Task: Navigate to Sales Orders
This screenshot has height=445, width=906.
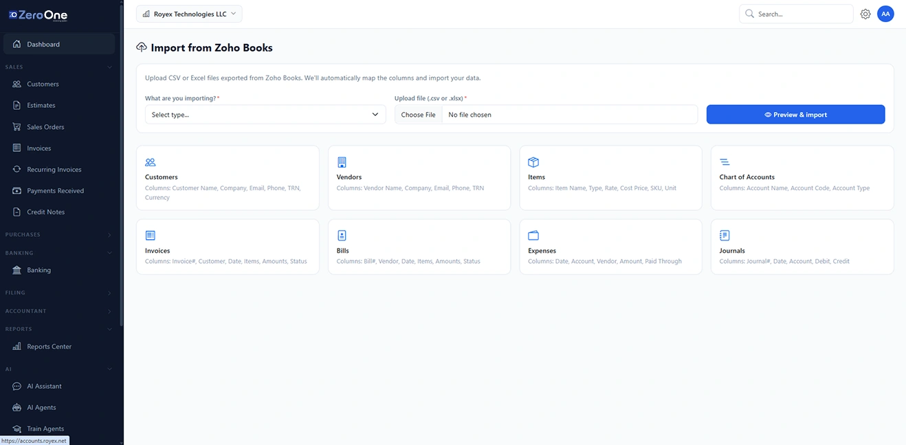Action: [x=59, y=127]
